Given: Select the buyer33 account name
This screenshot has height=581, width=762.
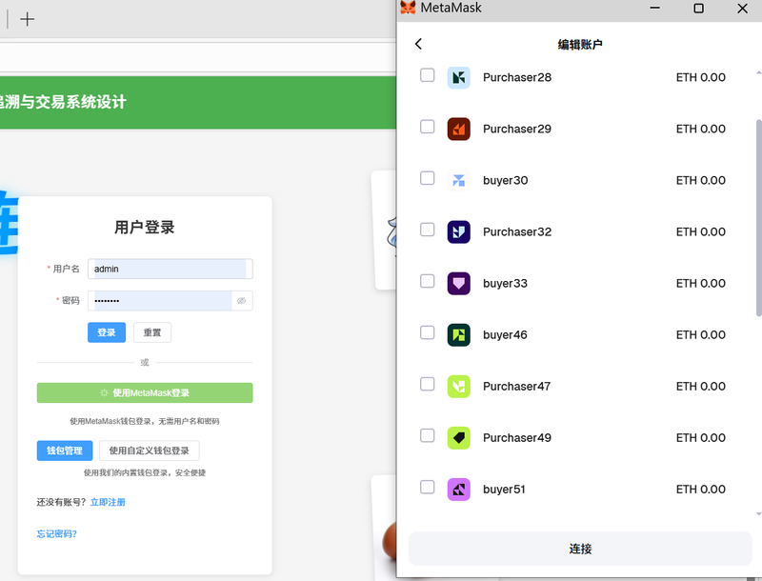Looking at the screenshot, I should tap(505, 284).
